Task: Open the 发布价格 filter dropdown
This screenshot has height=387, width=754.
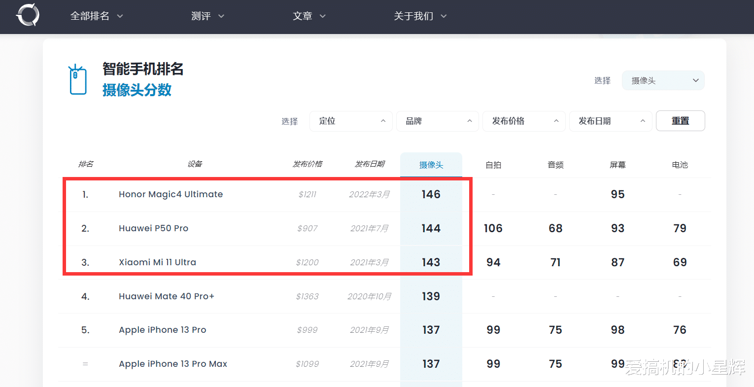Action: click(x=524, y=121)
